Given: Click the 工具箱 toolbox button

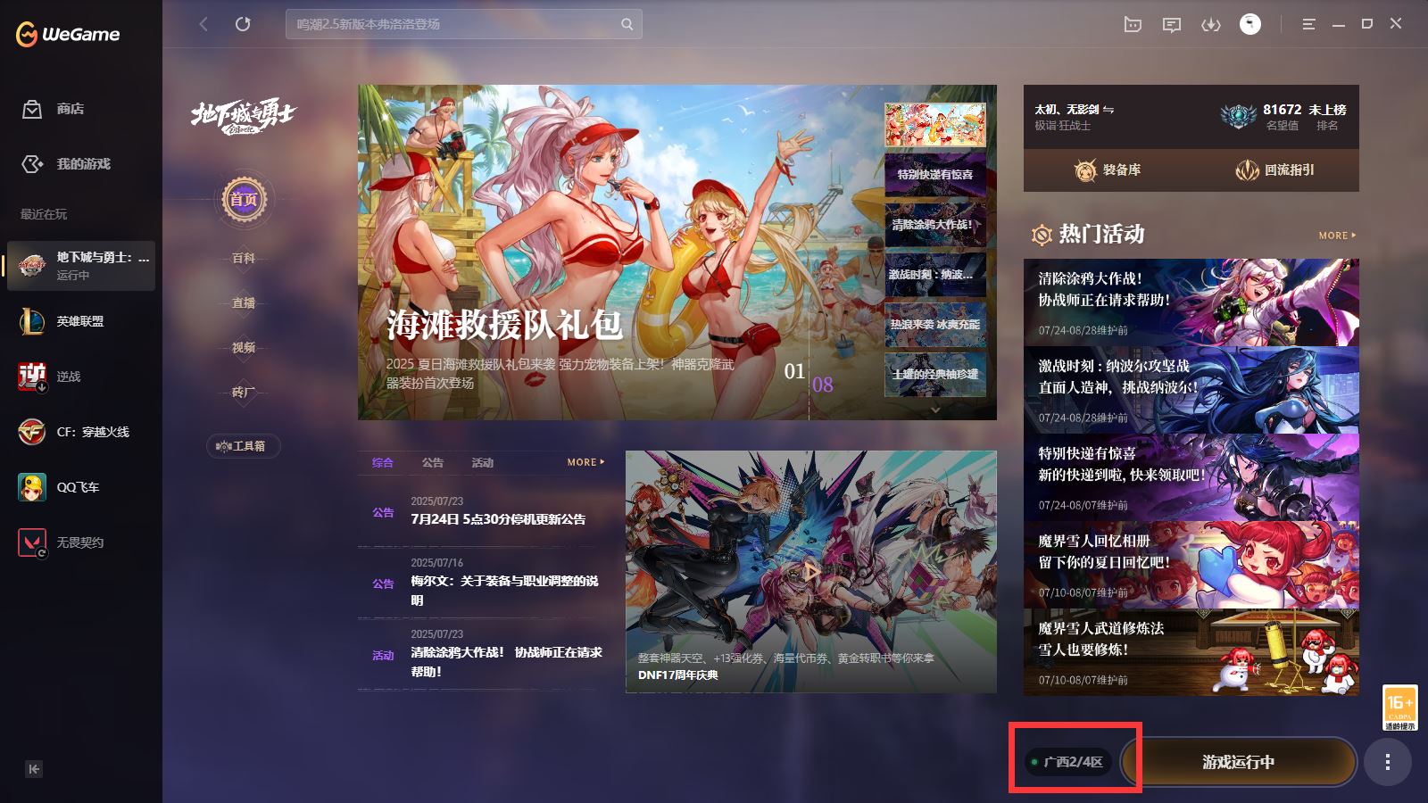Looking at the screenshot, I should tap(243, 446).
